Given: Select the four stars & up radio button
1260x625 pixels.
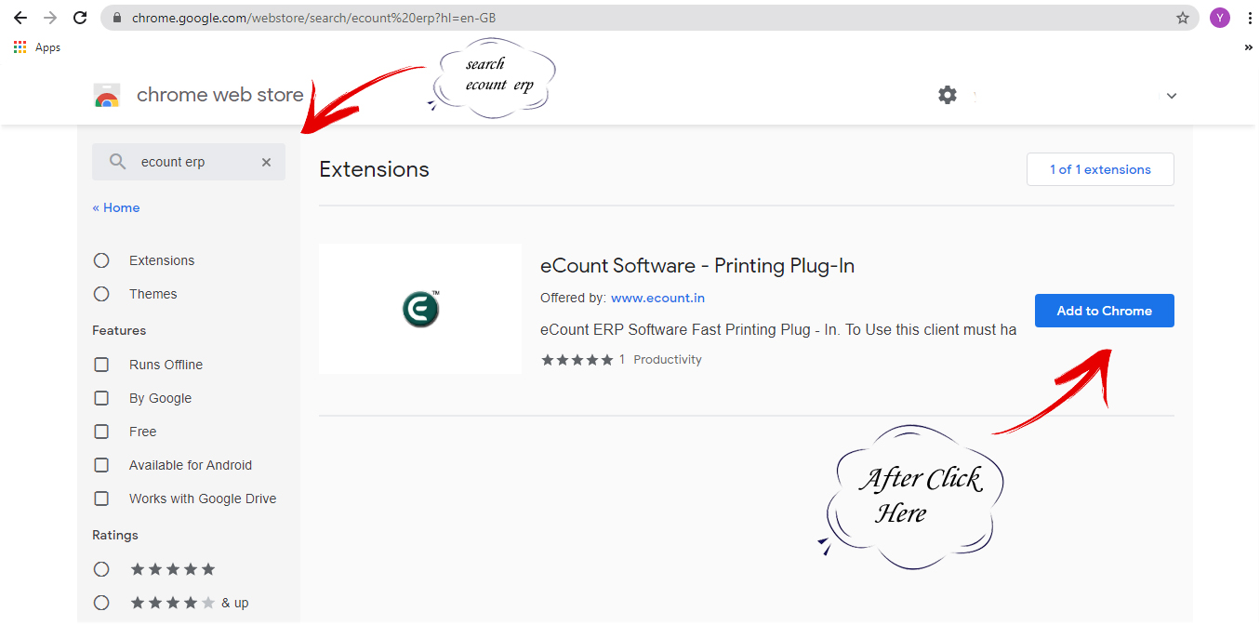Looking at the screenshot, I should click(x=101, y=603).
